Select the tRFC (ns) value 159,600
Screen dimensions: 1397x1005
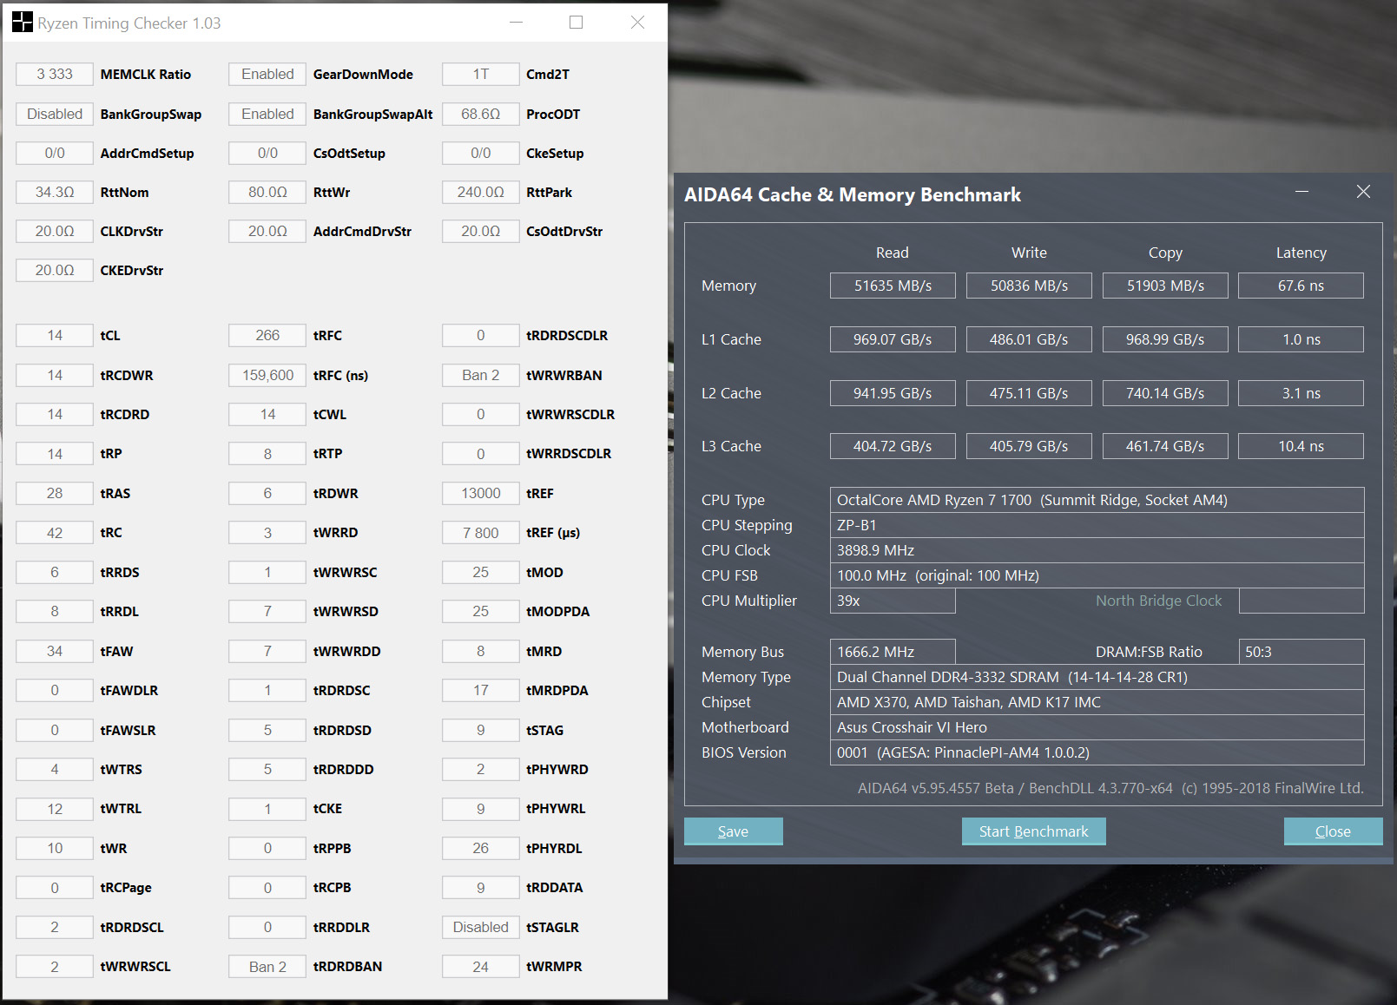(267, 375)
